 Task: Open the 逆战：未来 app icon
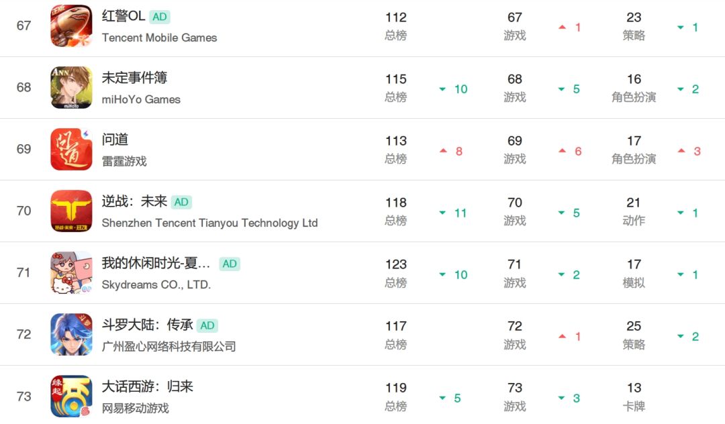pos(71,211)
